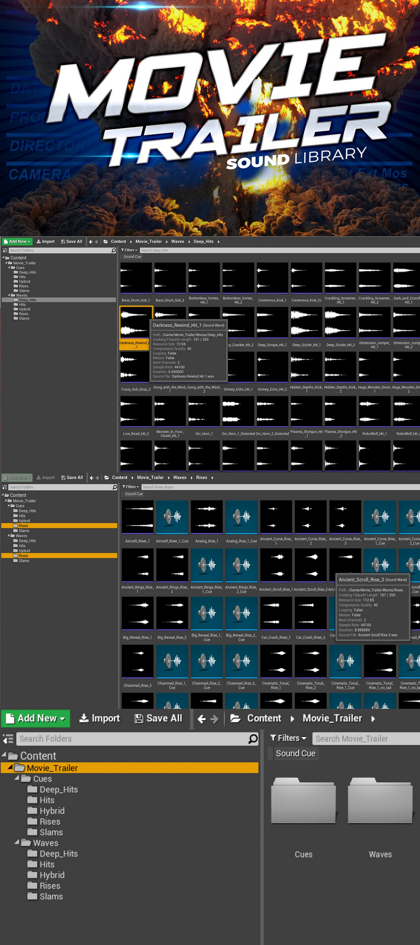Click forward arrow in the Rises browser
The image size is (420, 945).
pyautogui.click(x=98, y=478)
